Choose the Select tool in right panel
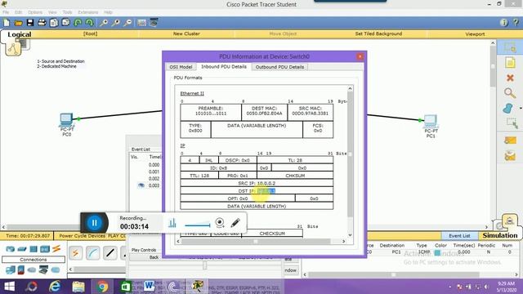523x294 pixels. click(510, 47)
